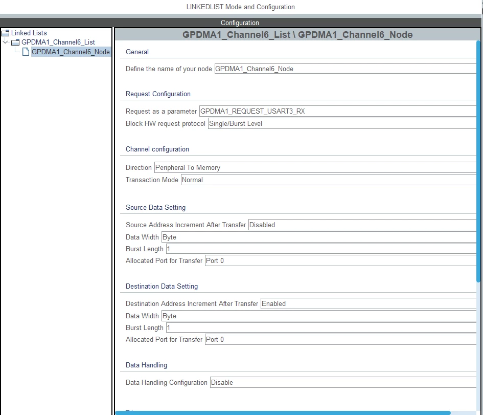Open source Allocated Port for Transfer dropdown
Image resolution: width=483 pixels, height=415 pixels.
(x=340, y=260)
